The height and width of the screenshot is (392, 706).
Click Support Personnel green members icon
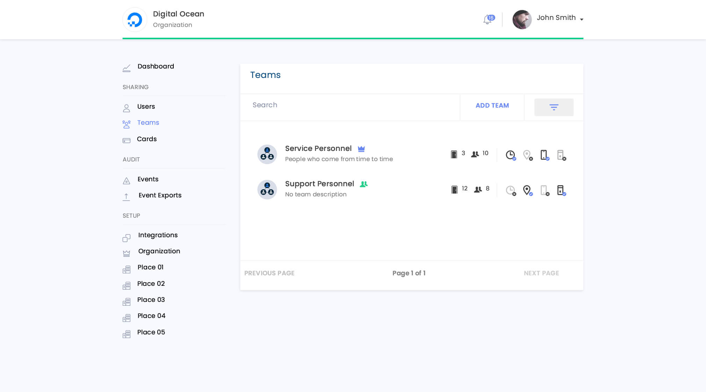click(x=363, y=184)
